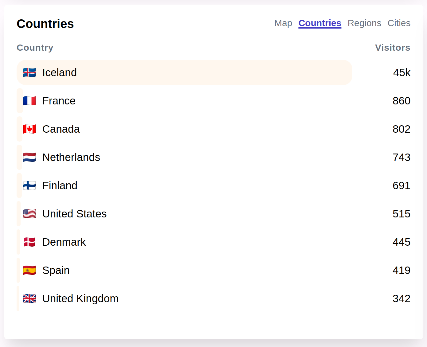The width and height of the screenshot is (427, 347).
Task: Click the Denmark country name
Action: click(x=64, y=242)
